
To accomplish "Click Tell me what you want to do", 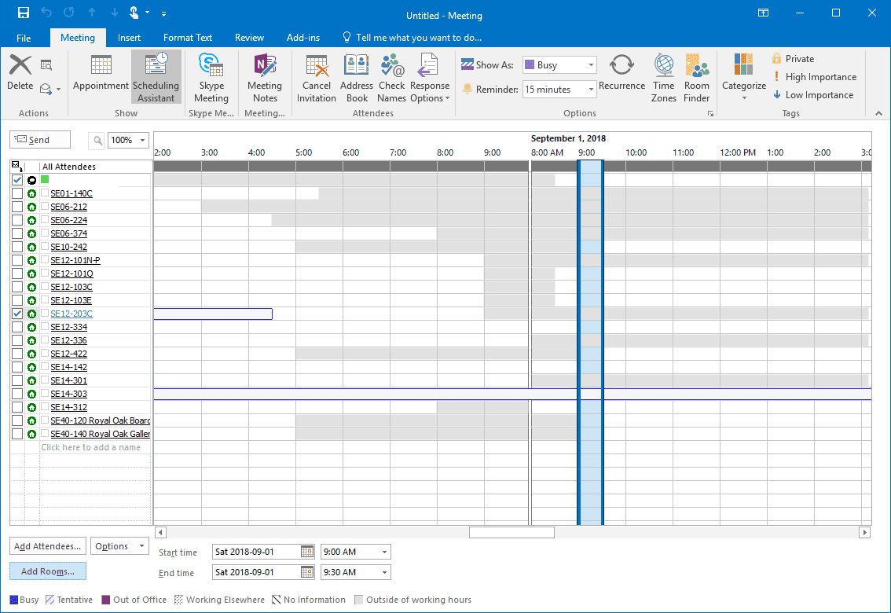I will (x=412, y=38).
